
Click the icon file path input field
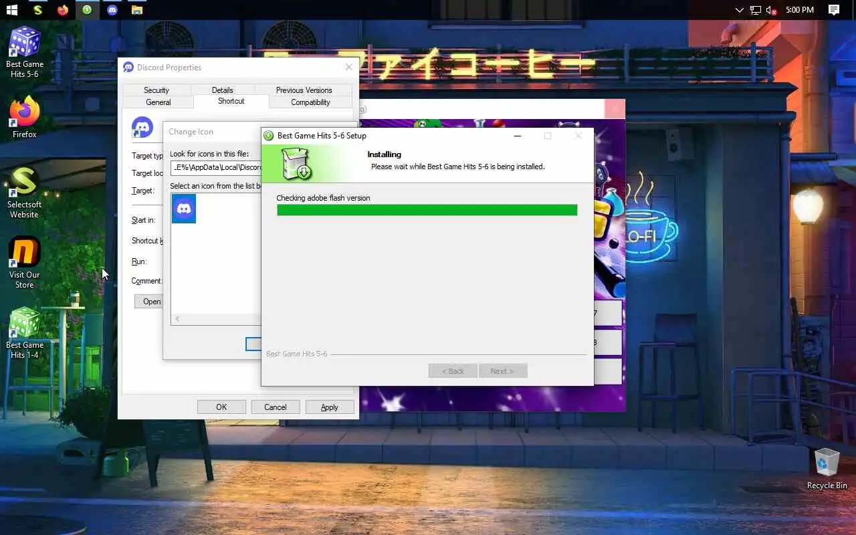(x=216, y=168)
